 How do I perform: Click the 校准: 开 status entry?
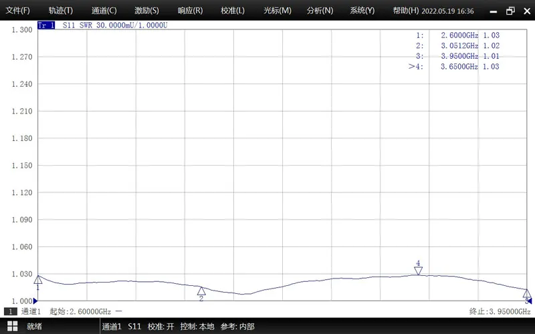(160, 327)
